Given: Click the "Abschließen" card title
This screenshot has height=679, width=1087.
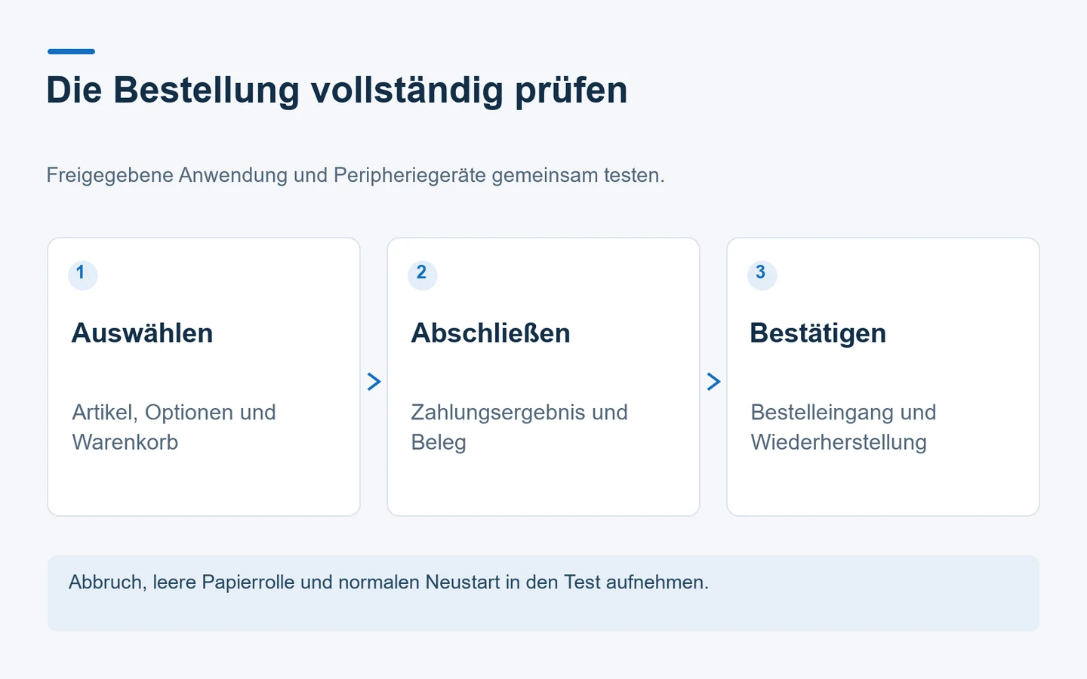Looking at the screenshot, I should (491, 333).
